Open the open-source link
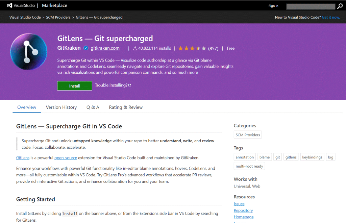 click(66, 158)
